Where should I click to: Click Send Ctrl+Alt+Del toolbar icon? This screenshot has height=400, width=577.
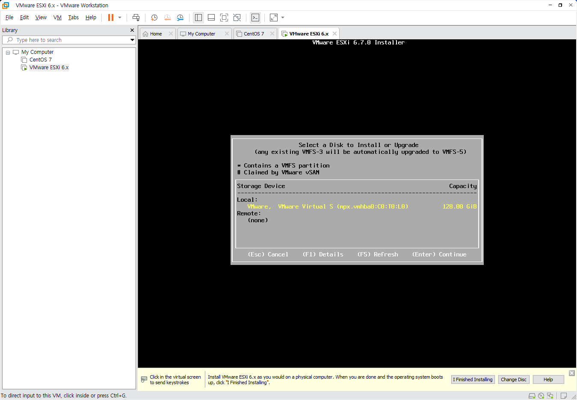click(x=136, y=18)
